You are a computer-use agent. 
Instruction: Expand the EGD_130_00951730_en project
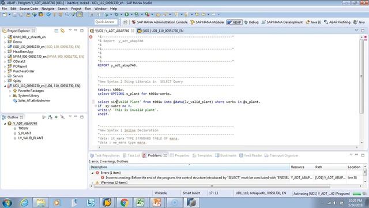5,47
